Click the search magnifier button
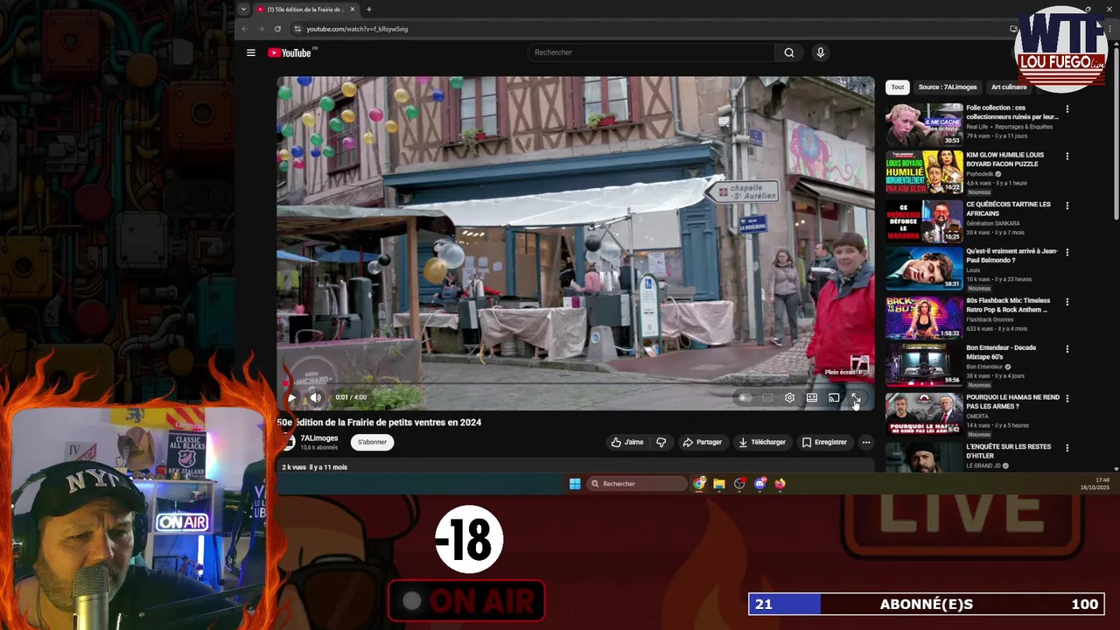Screen dimensions: 1120x630 [x=788, y=52]
